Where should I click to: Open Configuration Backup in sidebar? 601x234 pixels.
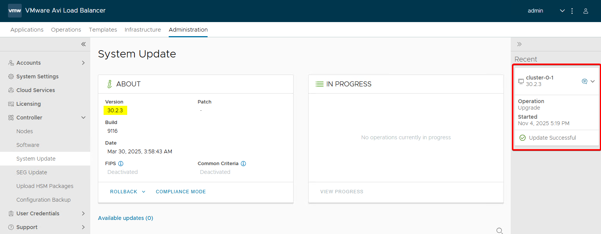tap(43, 200)
